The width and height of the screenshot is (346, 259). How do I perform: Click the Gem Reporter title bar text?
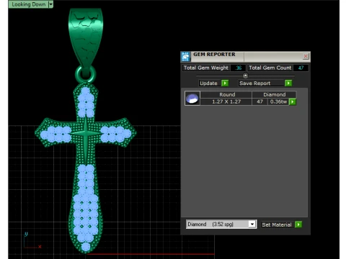pos(214,55)
